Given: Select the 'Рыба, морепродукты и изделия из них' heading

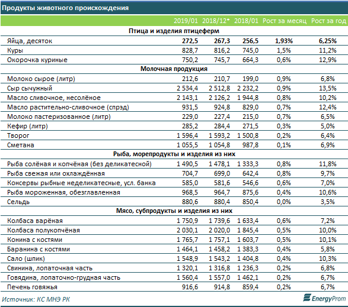Looking at the screenshot, I should [x=174, y=154].
